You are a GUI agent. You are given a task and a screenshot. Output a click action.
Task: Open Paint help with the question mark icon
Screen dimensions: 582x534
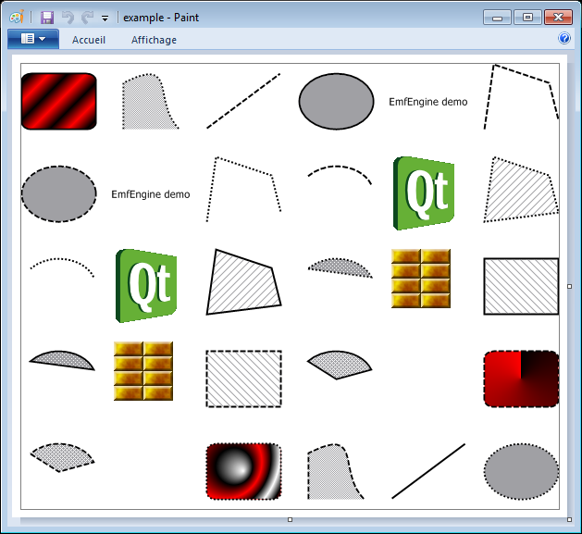click(x=564, y=38)
